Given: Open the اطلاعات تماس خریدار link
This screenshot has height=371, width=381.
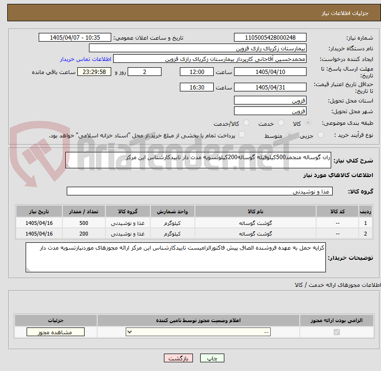Looking at the screenshot, I should 86,59.
